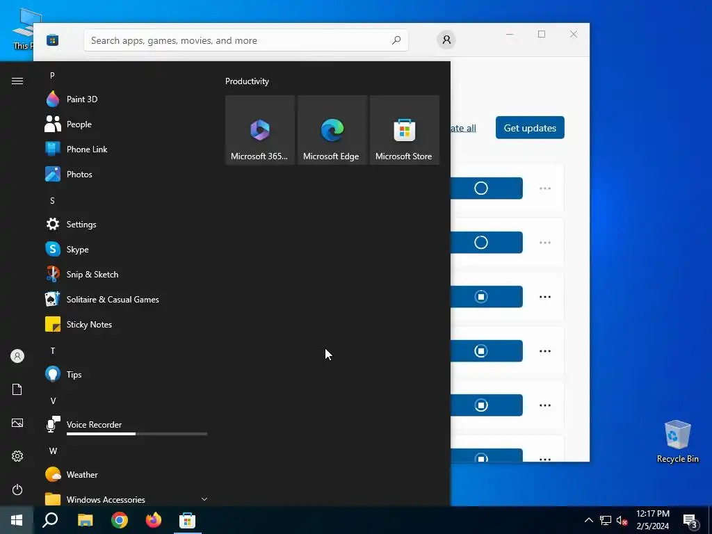Click the taskbar clock and date

click(x=652, y=520)
